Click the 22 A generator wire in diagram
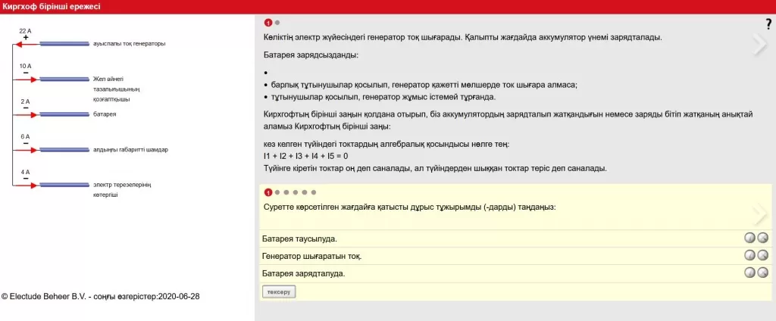Image resolution: width=776 pixels, height=321 pixels. tap(64, 44)
